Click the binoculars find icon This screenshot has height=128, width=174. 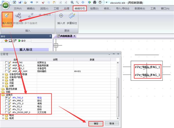click(95, 2)
